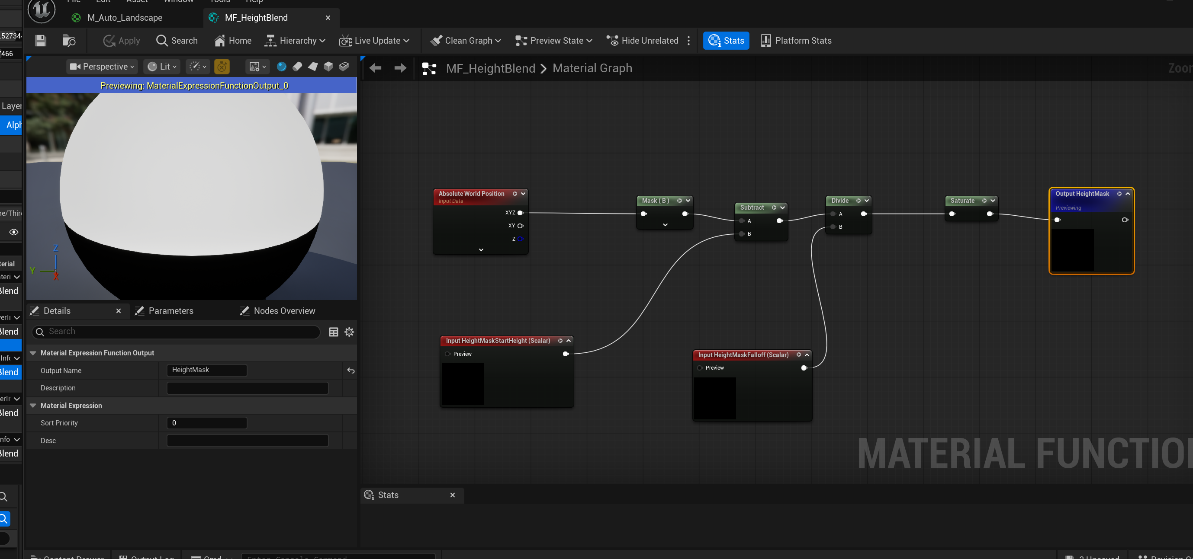Viewport: 1193px width, 559px height.
Task: Navigate back in graph history
Action: (x=376, y=68)
